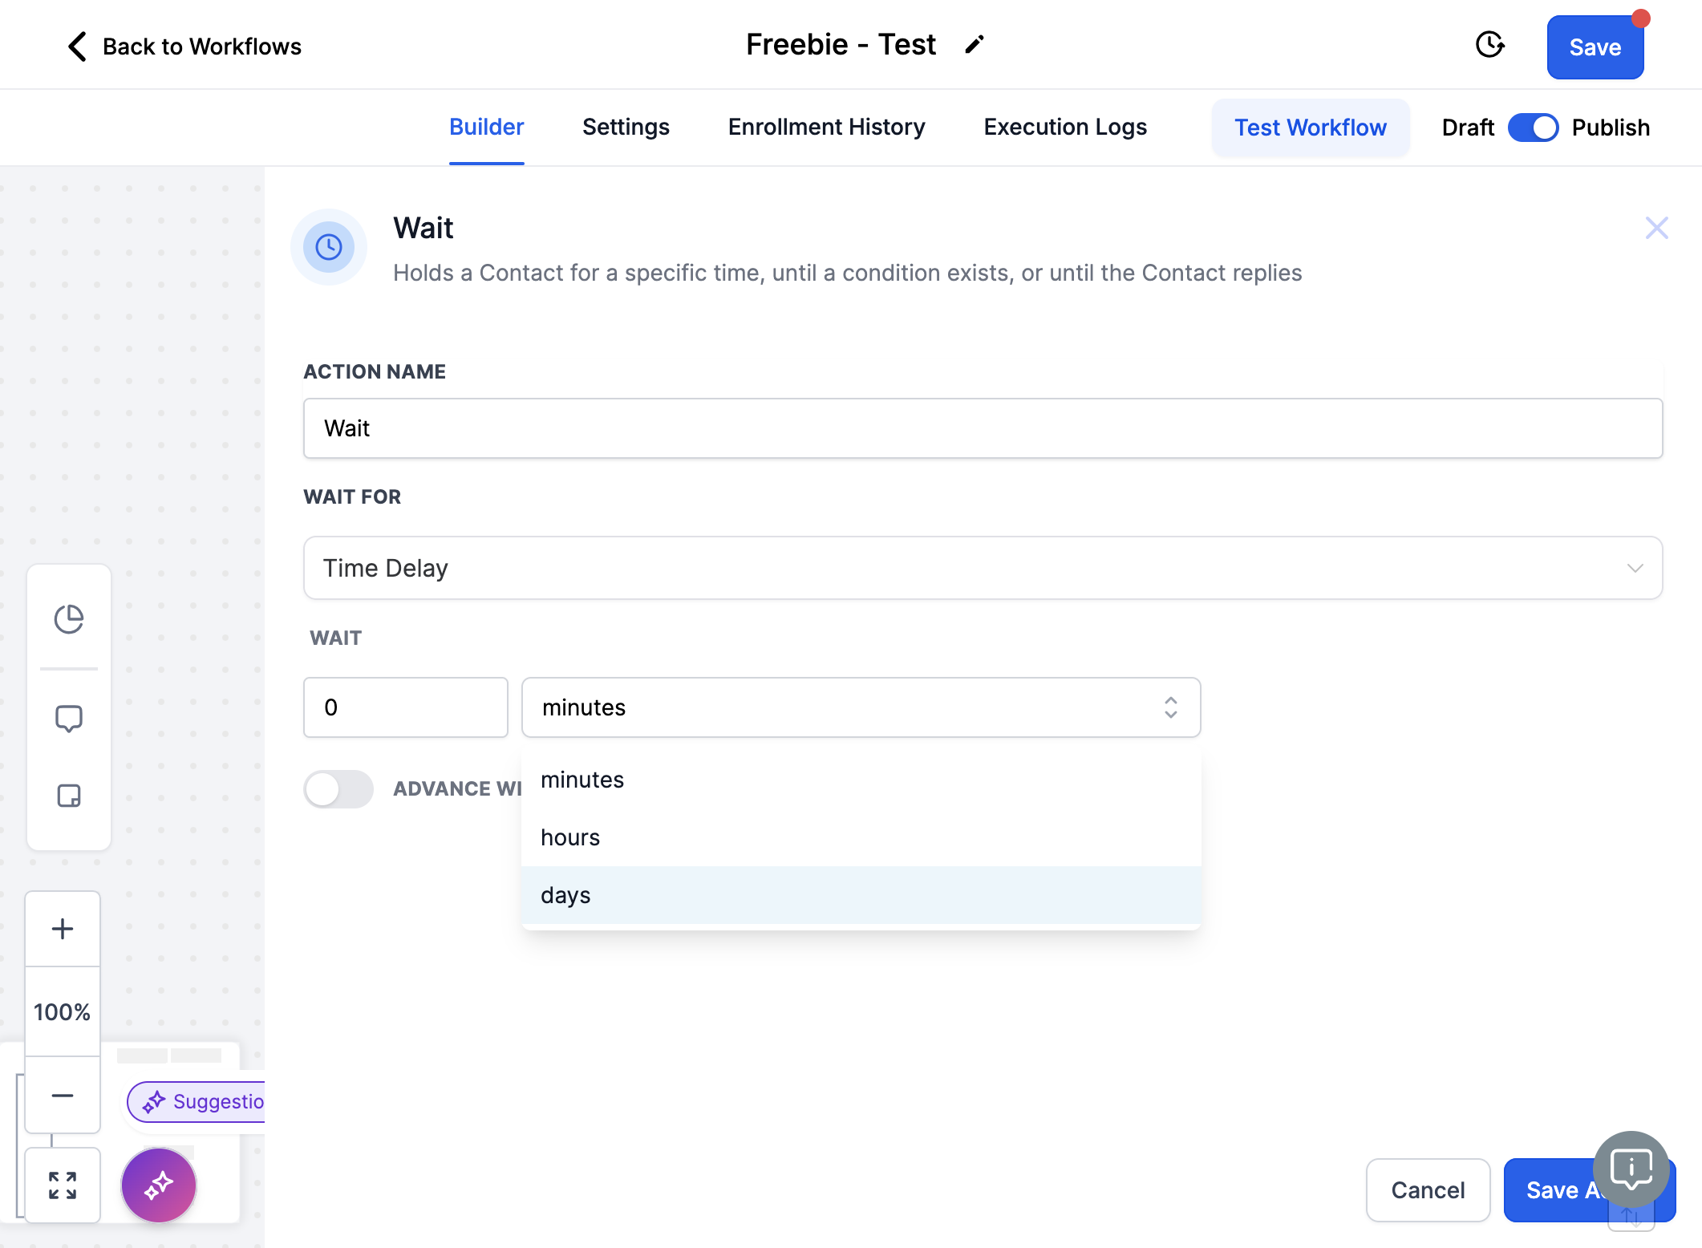Go Back to Workflows link

[x=201, y=47]
